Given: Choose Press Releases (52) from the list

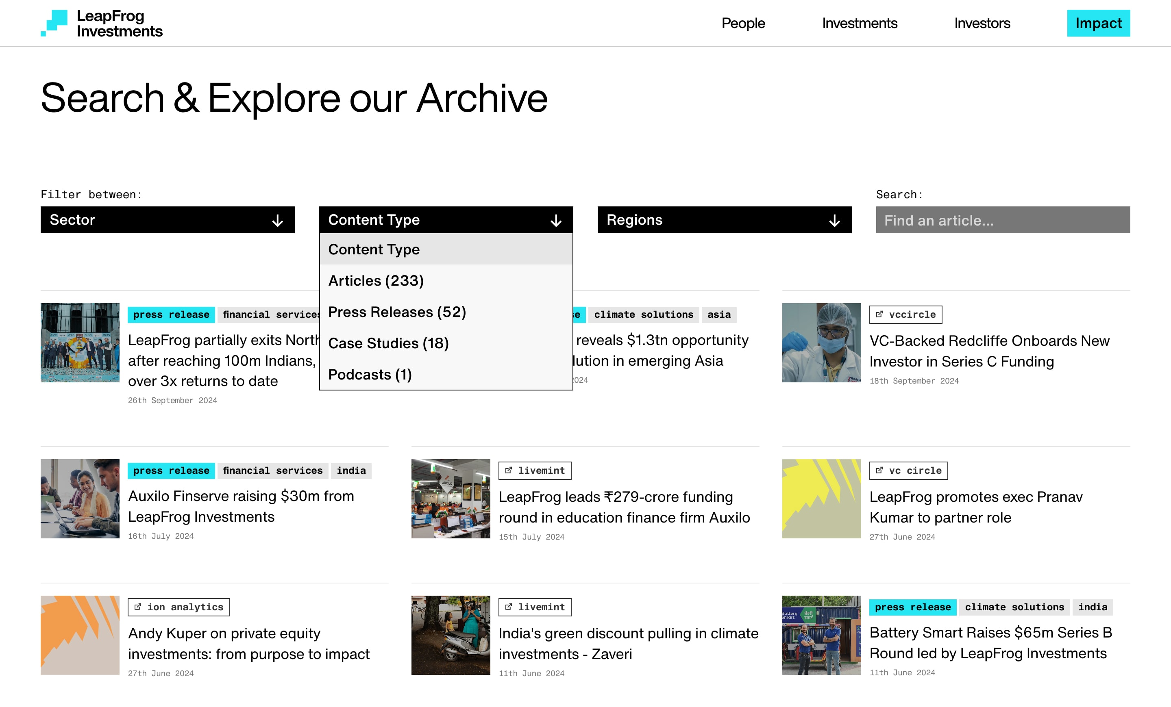Looking at the screenshot, I should point(397,312).
